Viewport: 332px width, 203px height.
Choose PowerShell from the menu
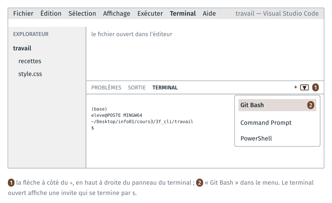pos(256,138)
